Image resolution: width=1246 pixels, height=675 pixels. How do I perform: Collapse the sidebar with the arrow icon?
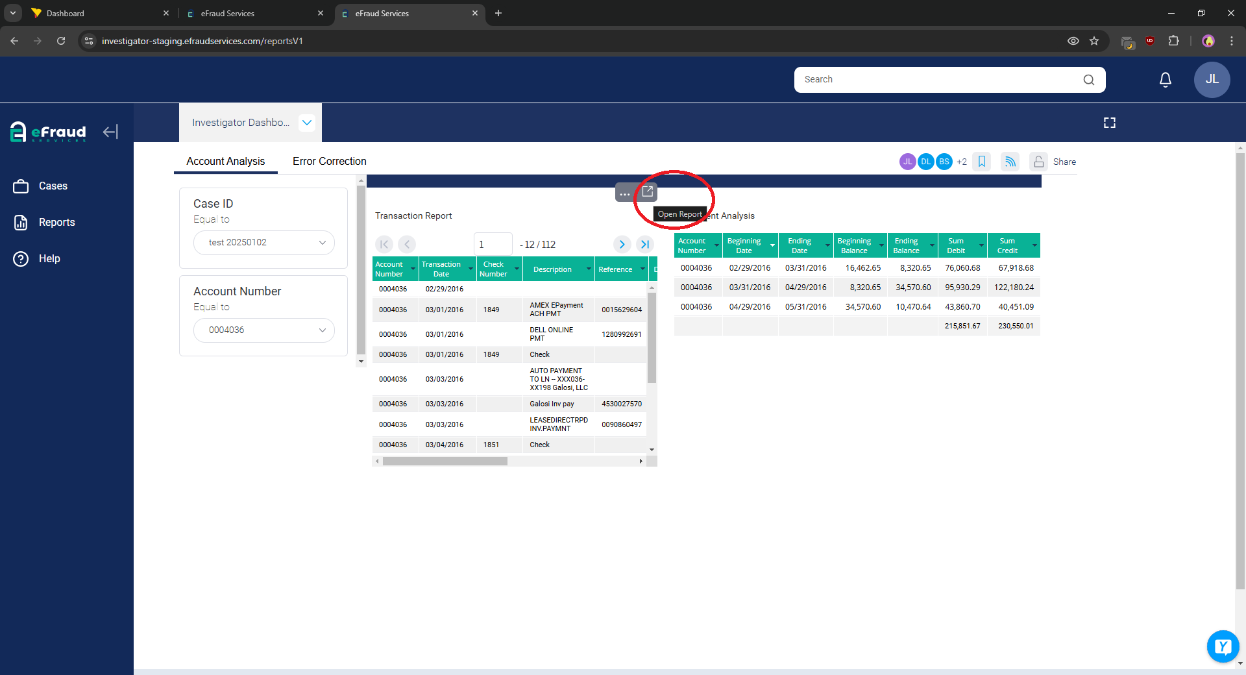click(x=110, y=132)
